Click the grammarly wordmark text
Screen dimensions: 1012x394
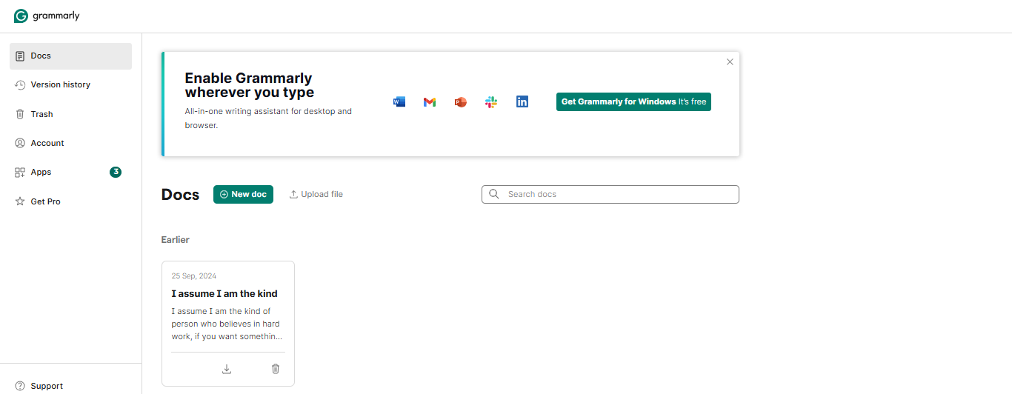(56, 16)
